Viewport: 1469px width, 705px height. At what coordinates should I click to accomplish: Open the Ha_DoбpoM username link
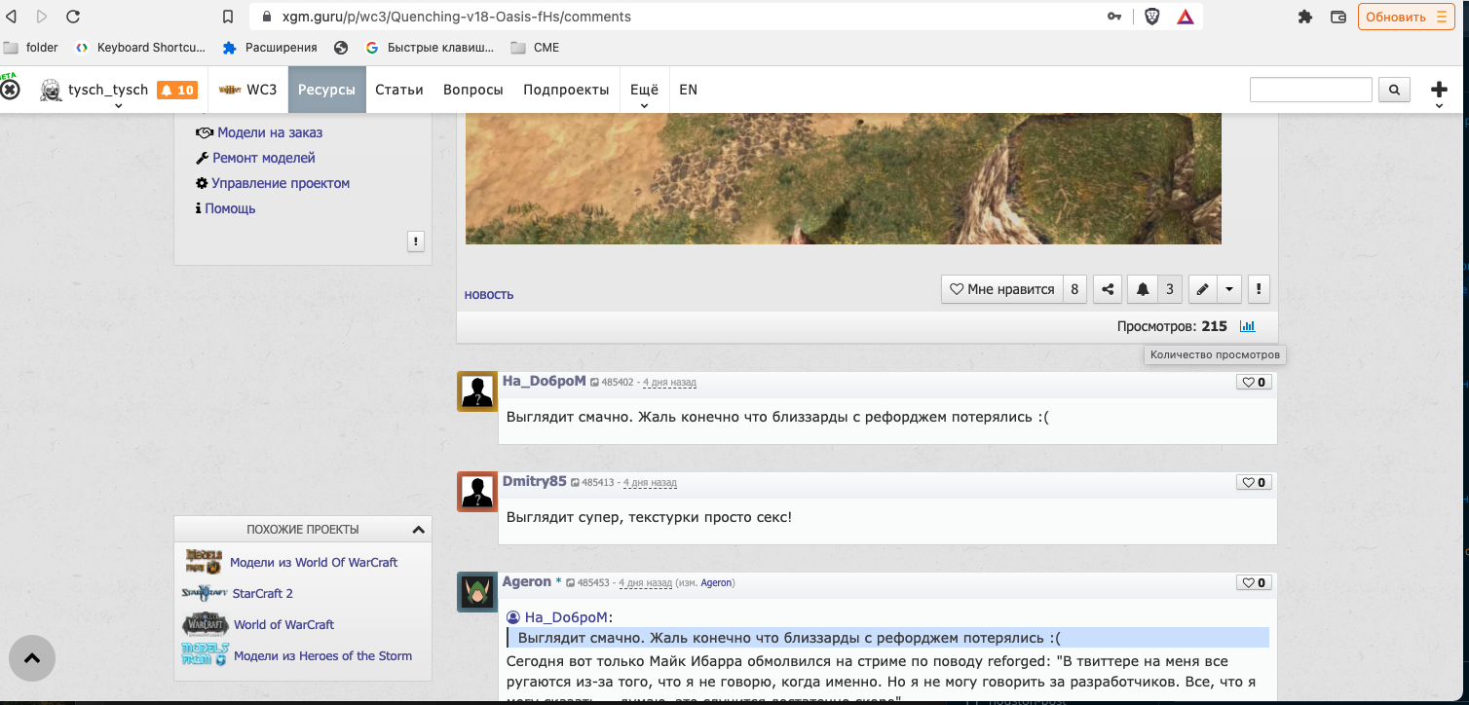point(544,381)
